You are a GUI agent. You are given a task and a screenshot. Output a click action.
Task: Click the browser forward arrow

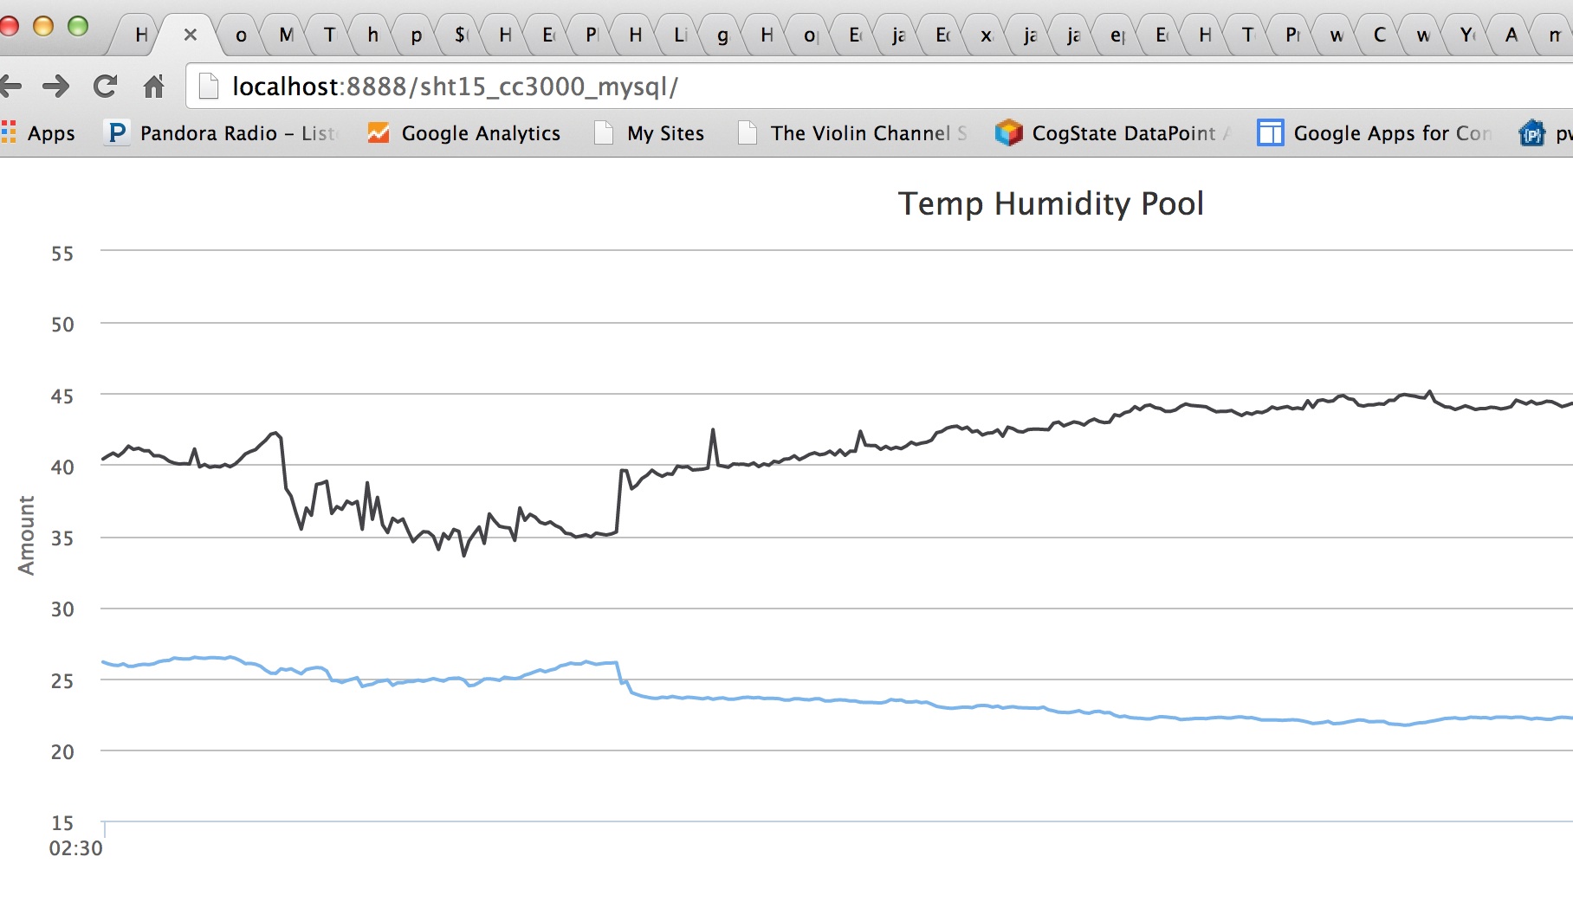pyautogui.click(x=56, y=87)
